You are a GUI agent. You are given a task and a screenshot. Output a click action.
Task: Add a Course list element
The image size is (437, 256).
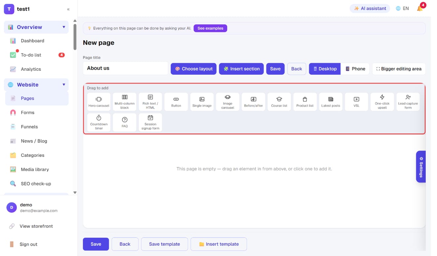click(279, 102)
